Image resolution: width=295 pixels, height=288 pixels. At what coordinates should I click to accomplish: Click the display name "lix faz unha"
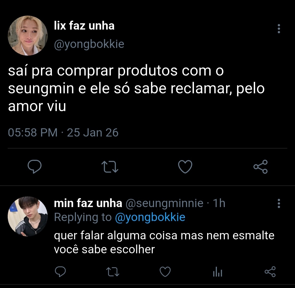tap(84, 26)
